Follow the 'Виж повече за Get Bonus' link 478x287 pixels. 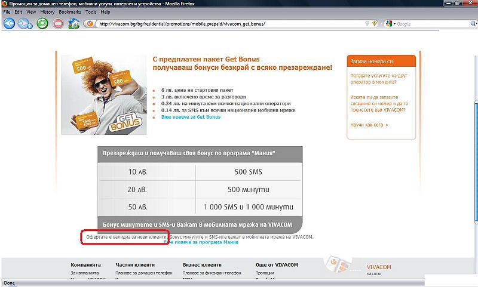coord(191,117)
